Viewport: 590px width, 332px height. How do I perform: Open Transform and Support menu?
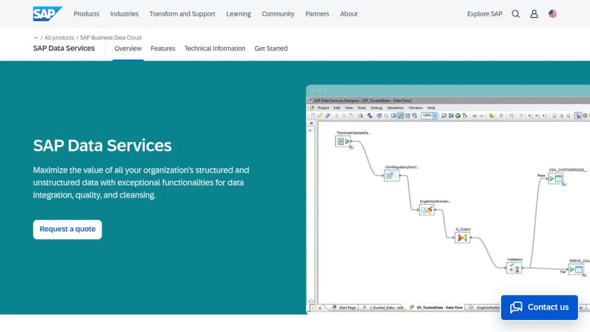pos(182,14)
